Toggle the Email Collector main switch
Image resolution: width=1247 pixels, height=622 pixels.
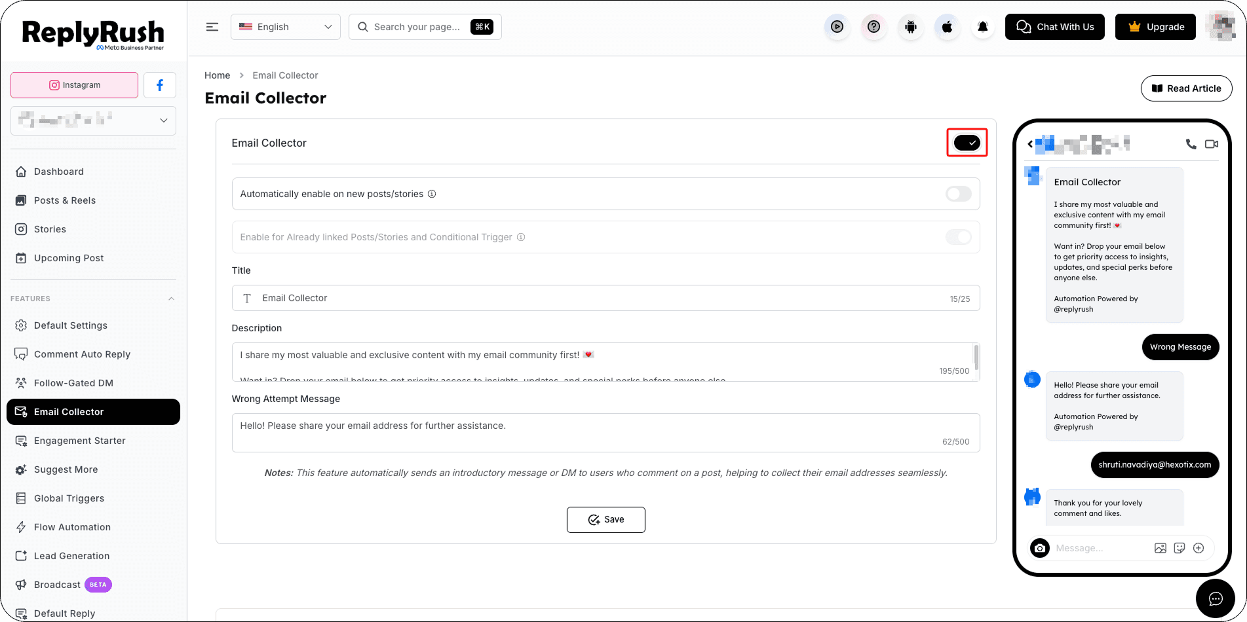click(x=967, y=143)
